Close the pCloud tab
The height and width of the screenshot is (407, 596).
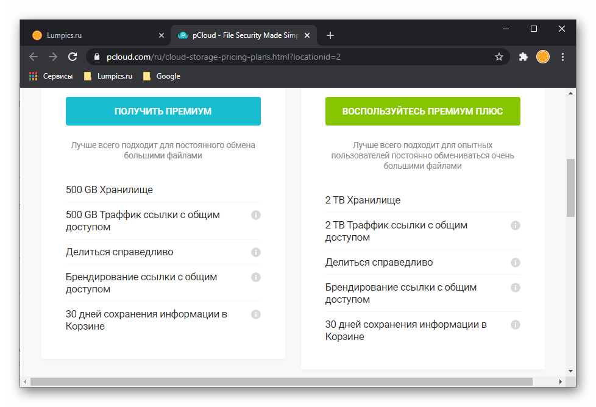tap(307, 35)
